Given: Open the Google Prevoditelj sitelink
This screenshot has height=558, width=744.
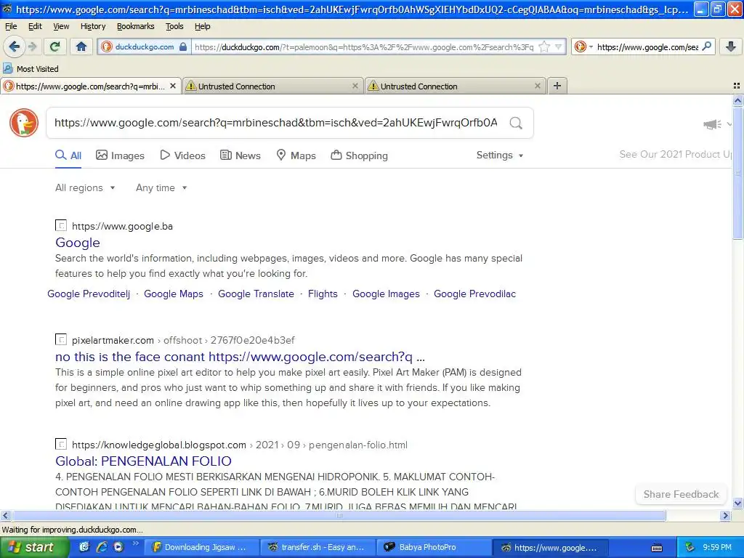Looking at the screenshot, I should pyautogui.click(x=89, y=294).
